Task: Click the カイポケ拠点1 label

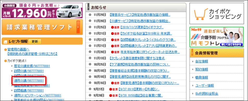Action: tap(17, 61)
